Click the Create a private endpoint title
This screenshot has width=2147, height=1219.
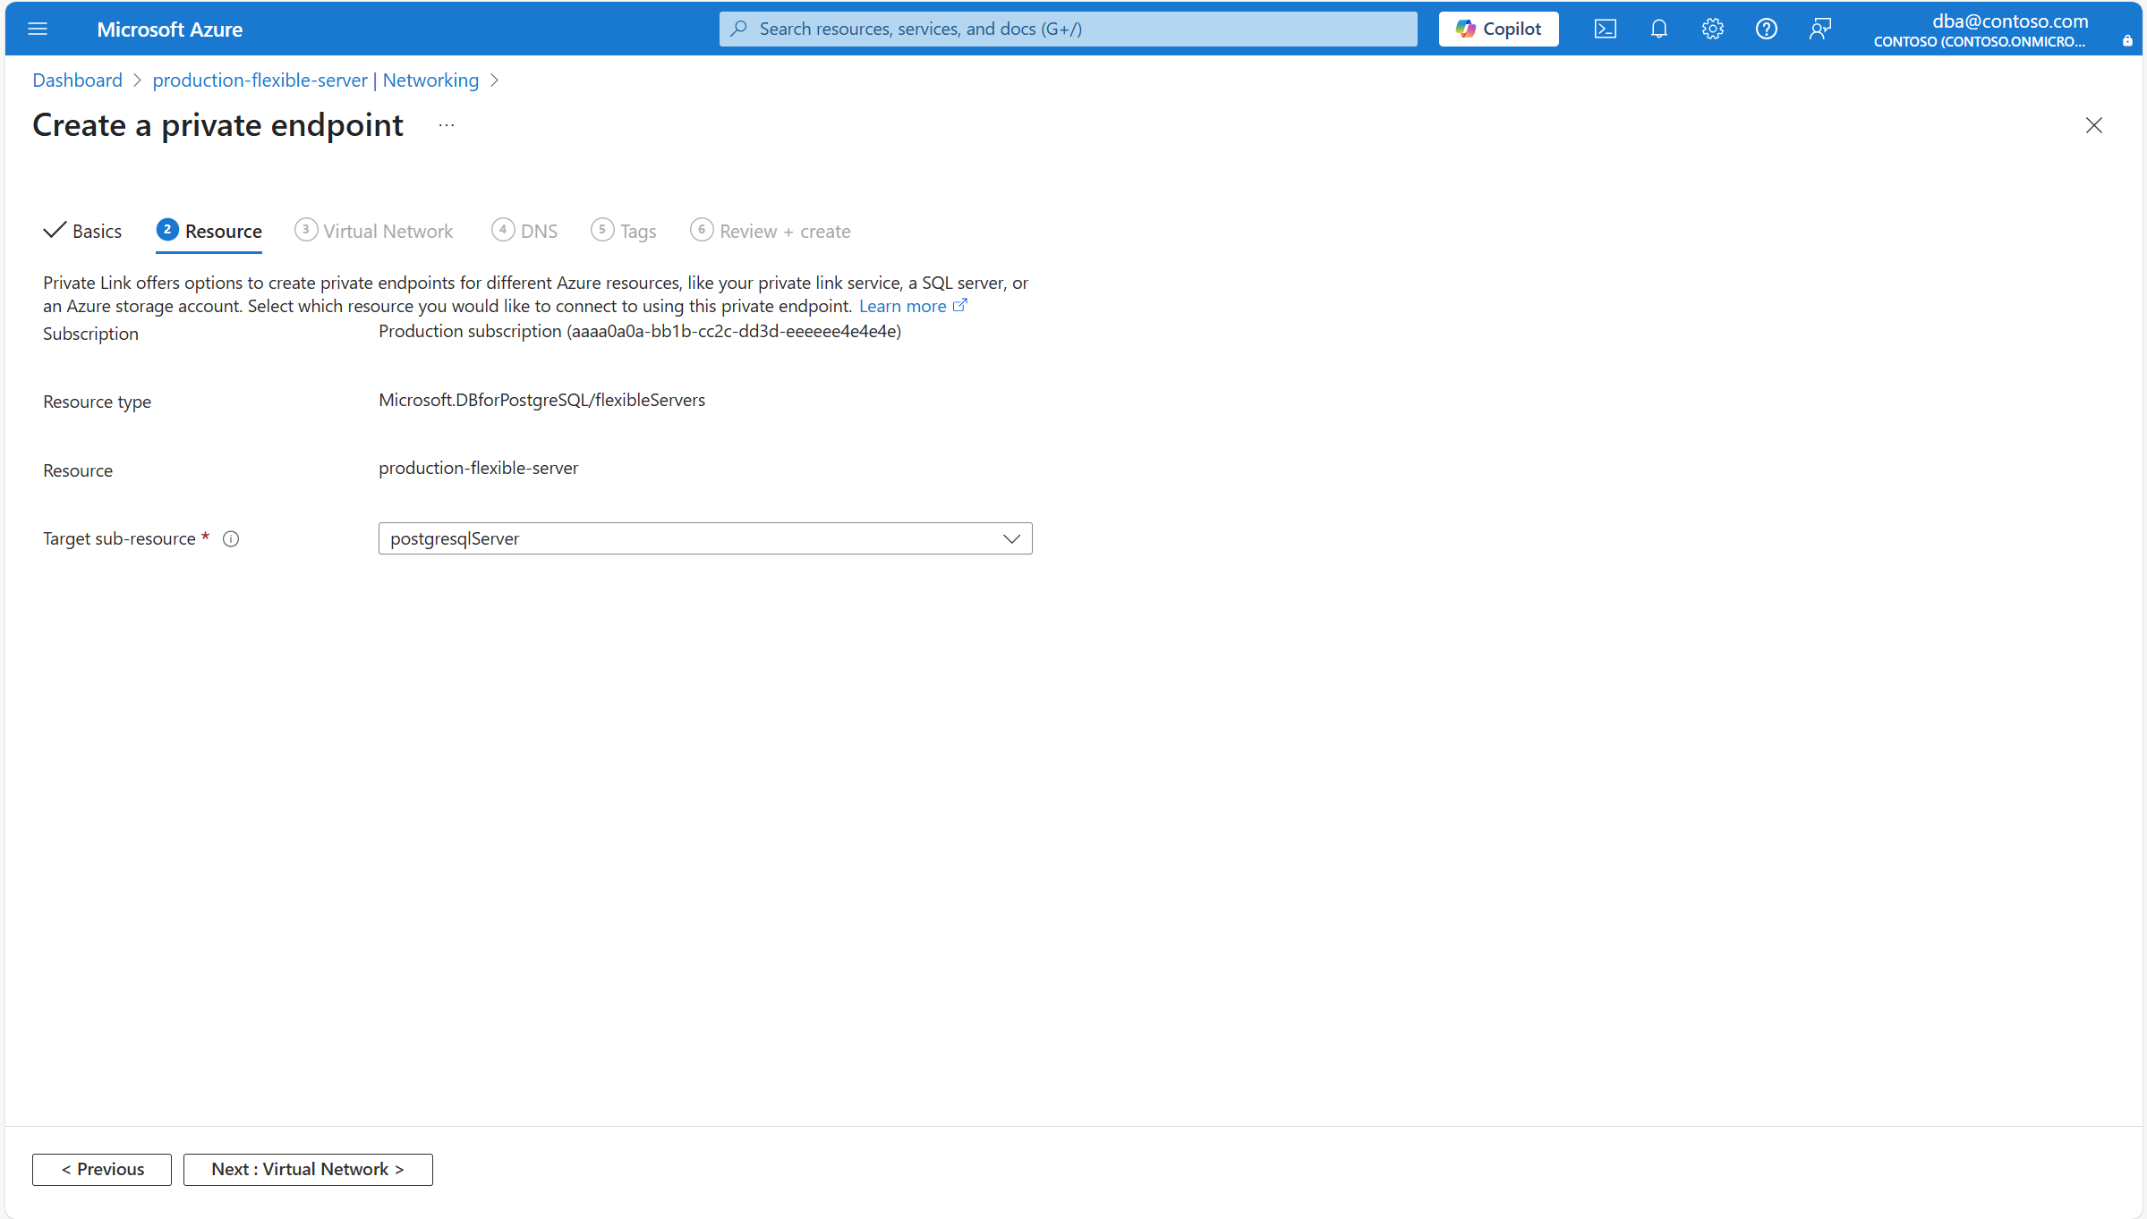[x=217, y=125]
